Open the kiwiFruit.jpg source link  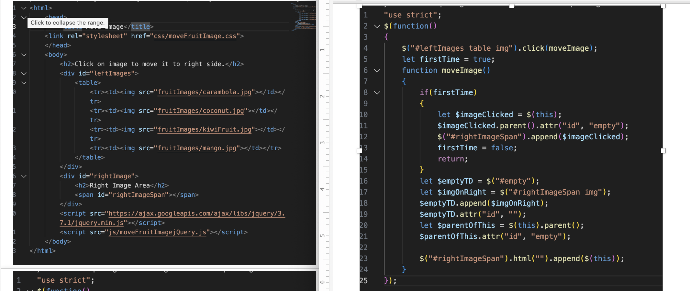(204, 129)
